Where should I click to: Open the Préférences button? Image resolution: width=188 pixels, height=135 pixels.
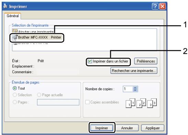(146, 61)
